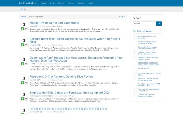The width and height of the screenshot is (183, 114).
Task: Open user new686647 profile
Action: tap(33, 64)
